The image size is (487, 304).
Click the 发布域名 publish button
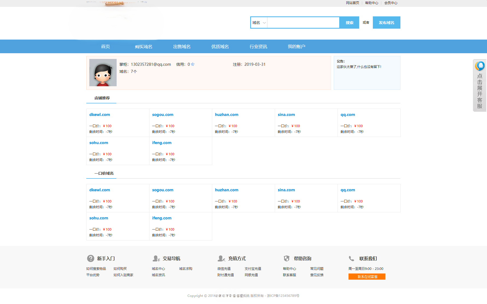386,23
